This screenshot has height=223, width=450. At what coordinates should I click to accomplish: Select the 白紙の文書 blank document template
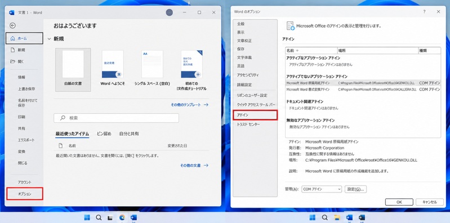73,70
